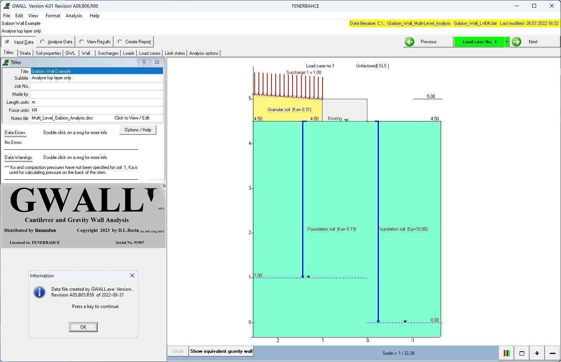The height and width of the screenshot is (362, 561).
Task: Zoom out using the minus icon
Action: point(553,353)
